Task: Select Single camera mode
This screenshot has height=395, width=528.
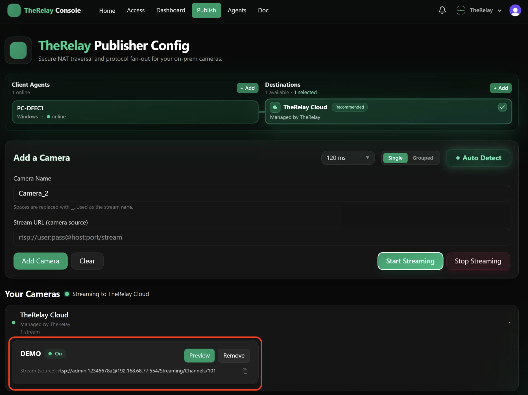Action: point(395,158)
